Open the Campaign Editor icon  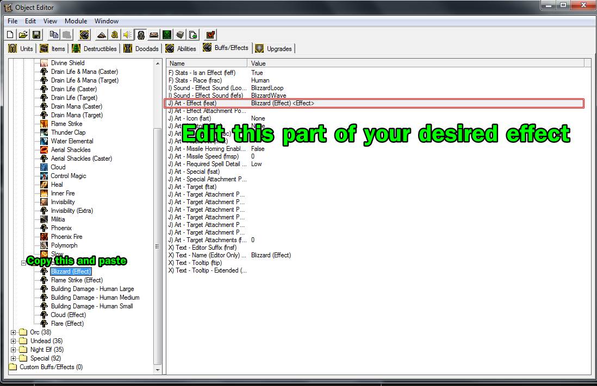(153, 35)
